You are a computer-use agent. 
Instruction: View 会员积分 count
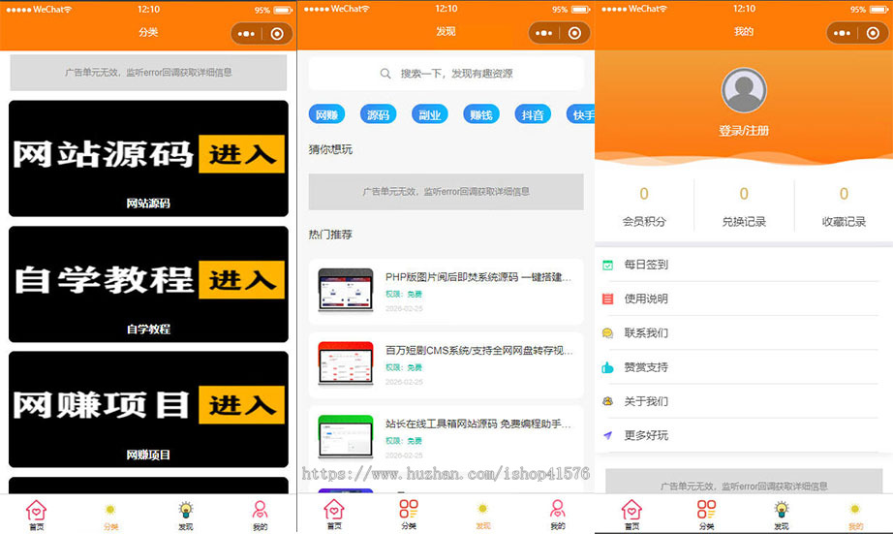pyautogui.click(x=644, y=205)
